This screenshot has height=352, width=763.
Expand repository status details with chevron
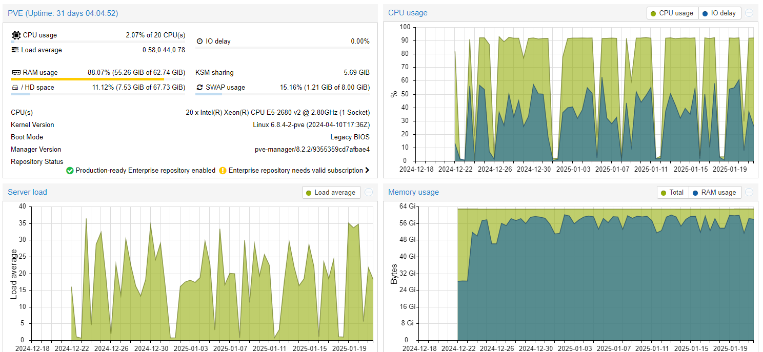coord(367,171)
